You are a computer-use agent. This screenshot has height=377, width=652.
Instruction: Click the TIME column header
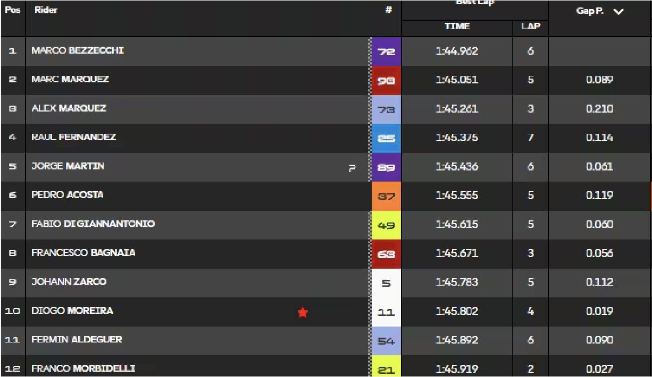(457, 27)
